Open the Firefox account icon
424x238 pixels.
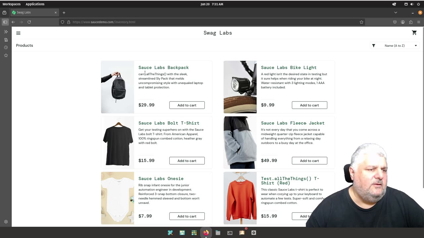pos(403,22)
